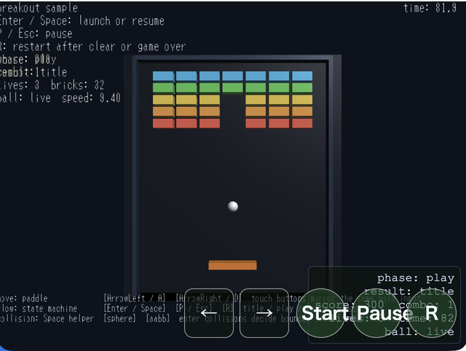Screen dimensions: 466x351
Task: Click the 'lives: 3 bricks: 32' status line
Action: [x=52, y=85]
